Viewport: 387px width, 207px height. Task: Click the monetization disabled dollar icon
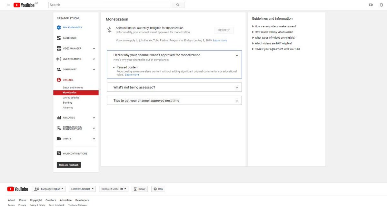(109, 30)
